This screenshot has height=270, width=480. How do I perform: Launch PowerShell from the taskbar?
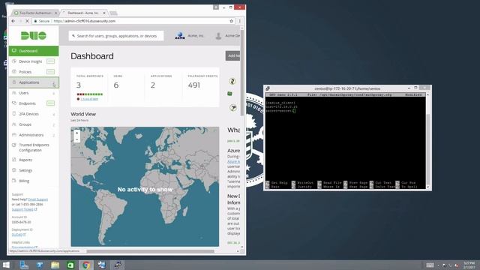pos(40,265)
